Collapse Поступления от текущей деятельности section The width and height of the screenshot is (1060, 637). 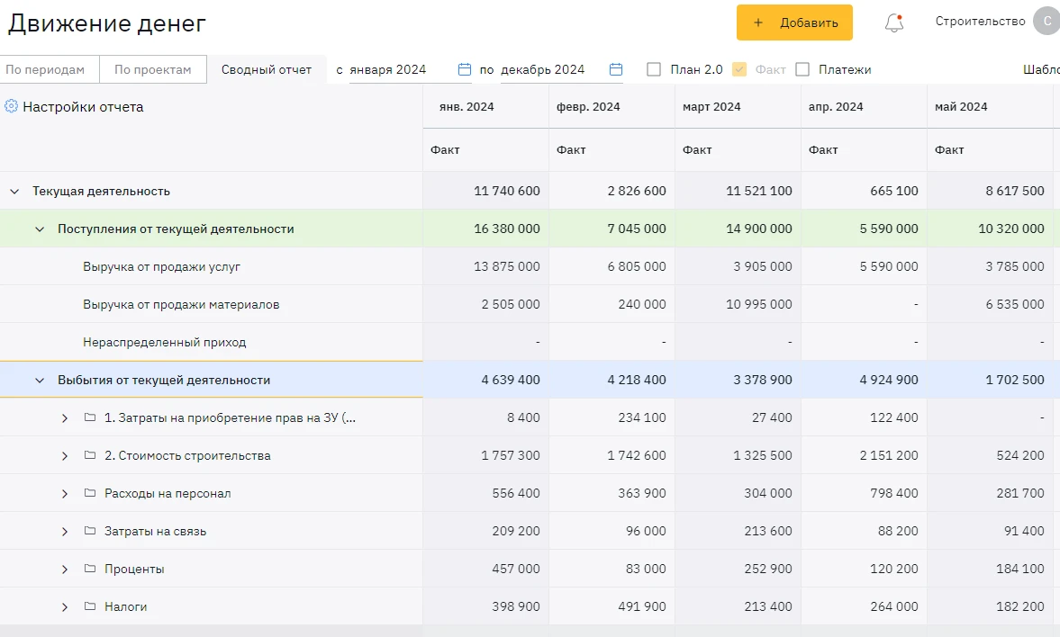(40, 229)
